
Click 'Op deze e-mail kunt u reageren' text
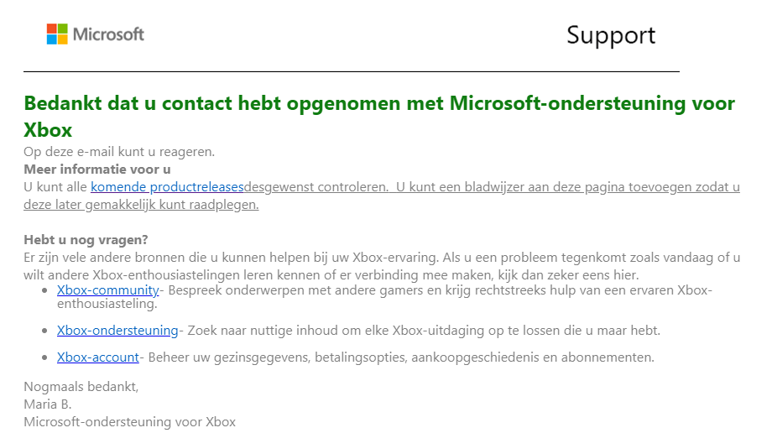coord(119,152)
